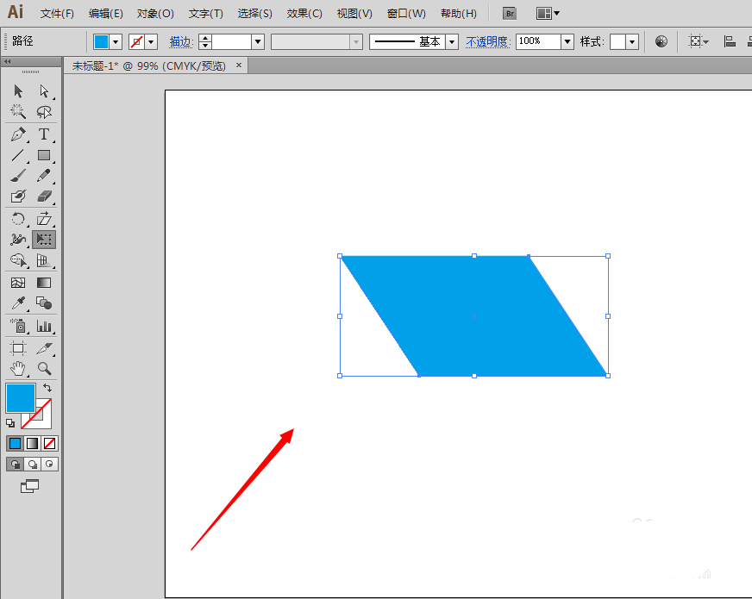Choose the Zoom magnifier tool
The height and width of the screenshot is (599, 752).
pyautogui.click(x=43, y=368)
